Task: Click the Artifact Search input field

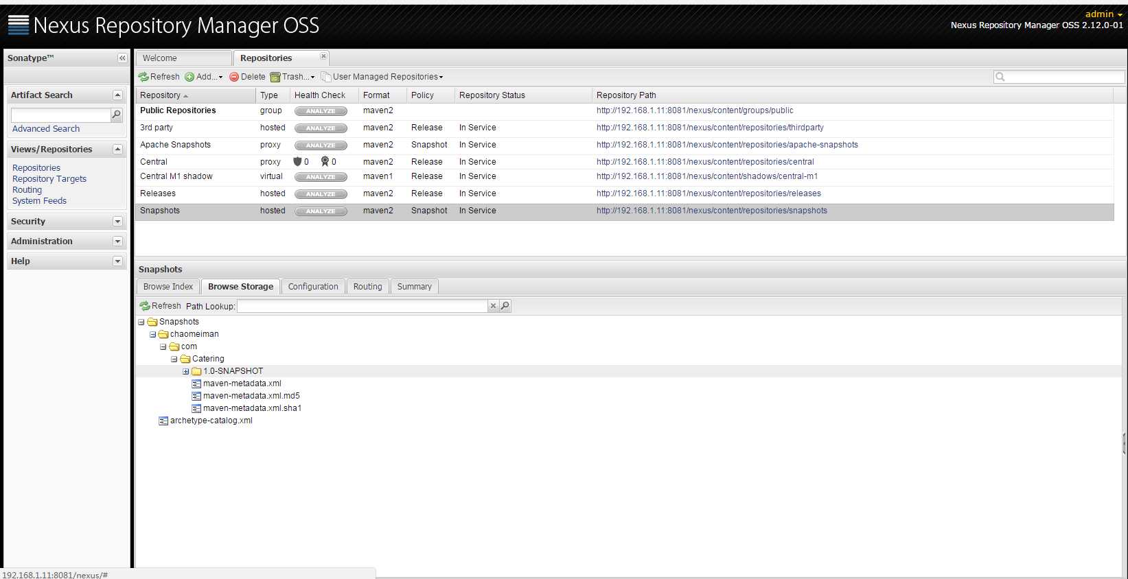Action: [x=60, y=115]
